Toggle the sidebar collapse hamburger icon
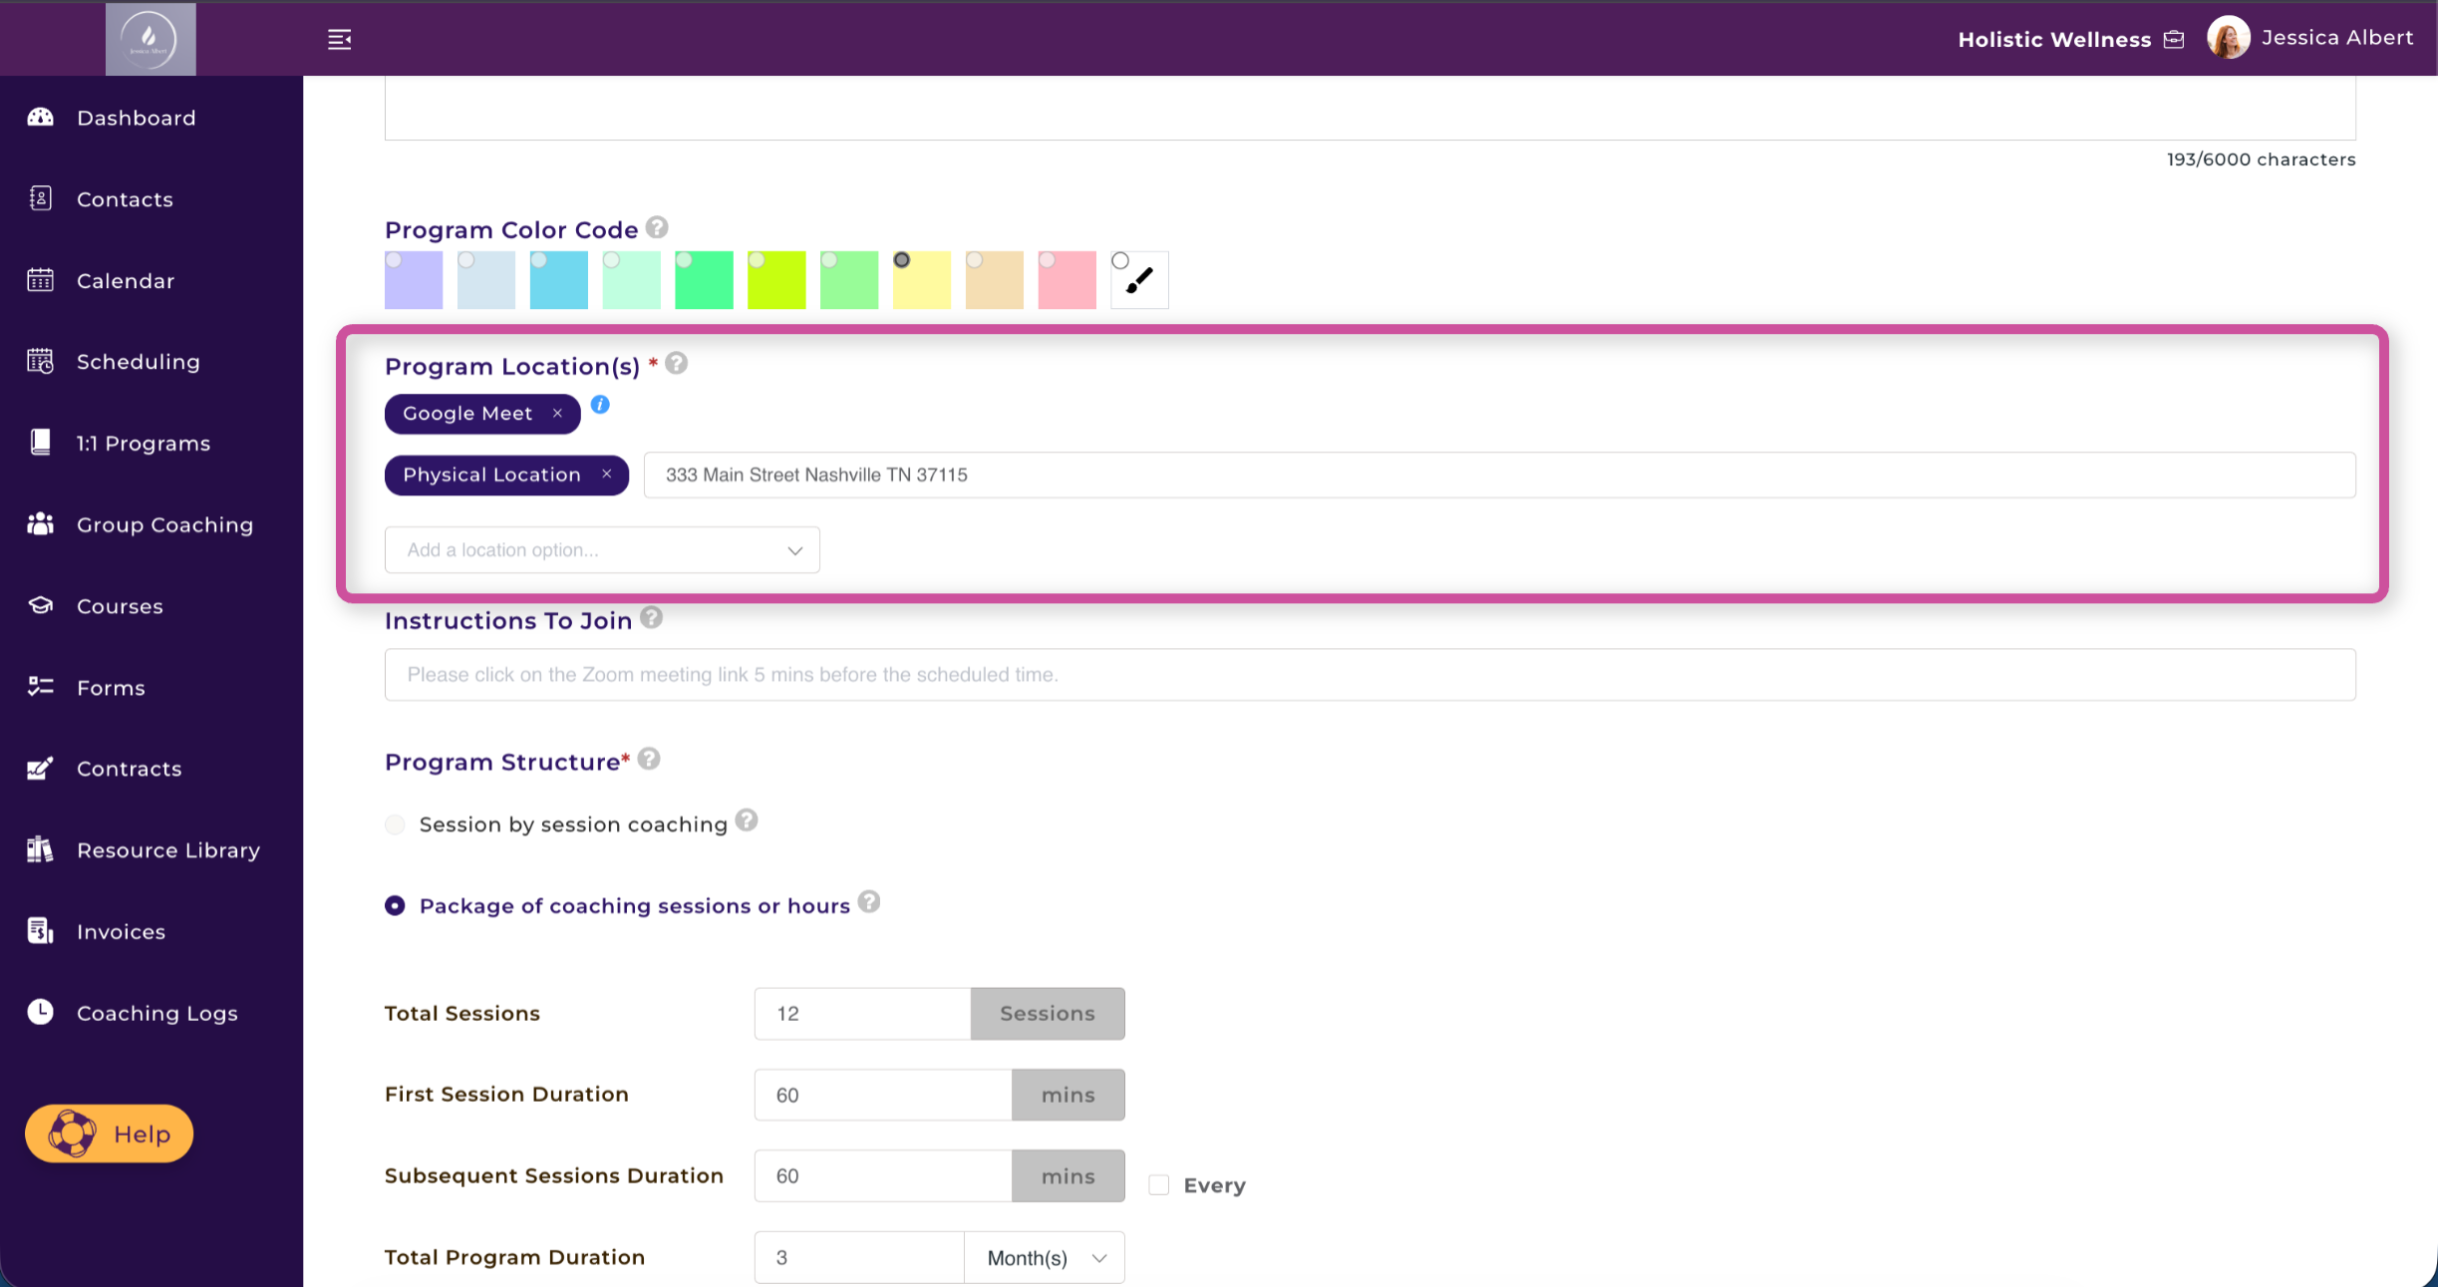The width and height of the screenshot is (2438, 1287). [339, 39]
